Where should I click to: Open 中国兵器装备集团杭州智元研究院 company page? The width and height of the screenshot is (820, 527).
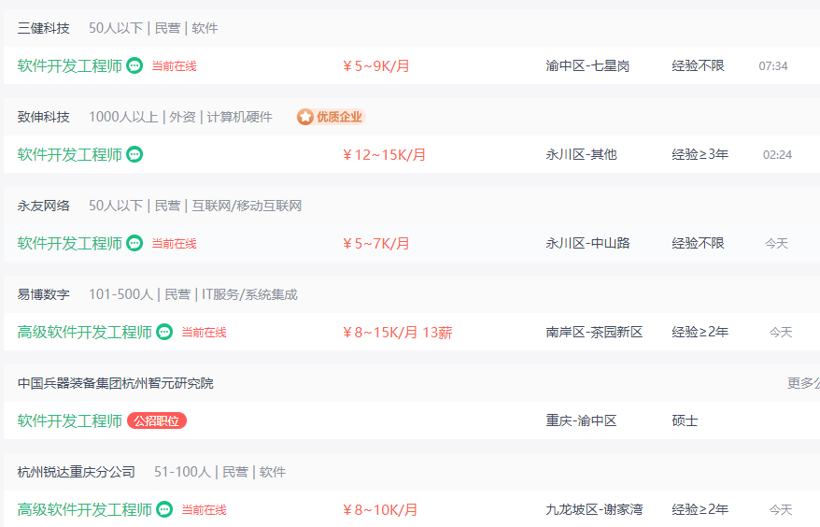116,383
